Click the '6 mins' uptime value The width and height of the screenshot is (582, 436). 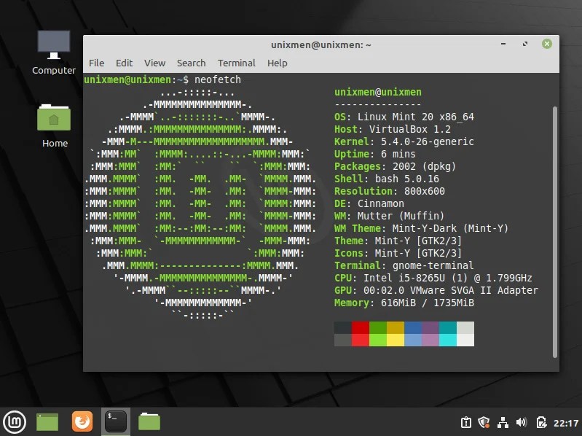pos(398,154)
